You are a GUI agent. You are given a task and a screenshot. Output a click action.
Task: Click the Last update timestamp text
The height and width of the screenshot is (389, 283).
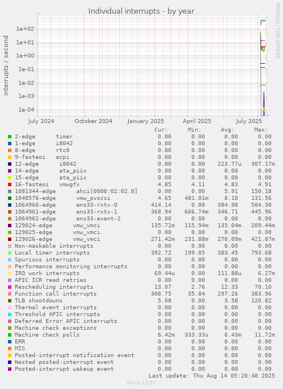point(212,375)
